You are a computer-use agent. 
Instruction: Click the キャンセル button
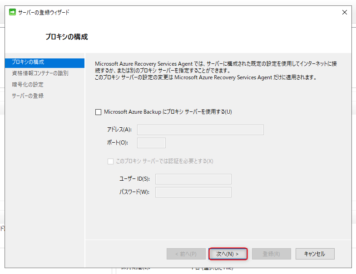point(315,254)
